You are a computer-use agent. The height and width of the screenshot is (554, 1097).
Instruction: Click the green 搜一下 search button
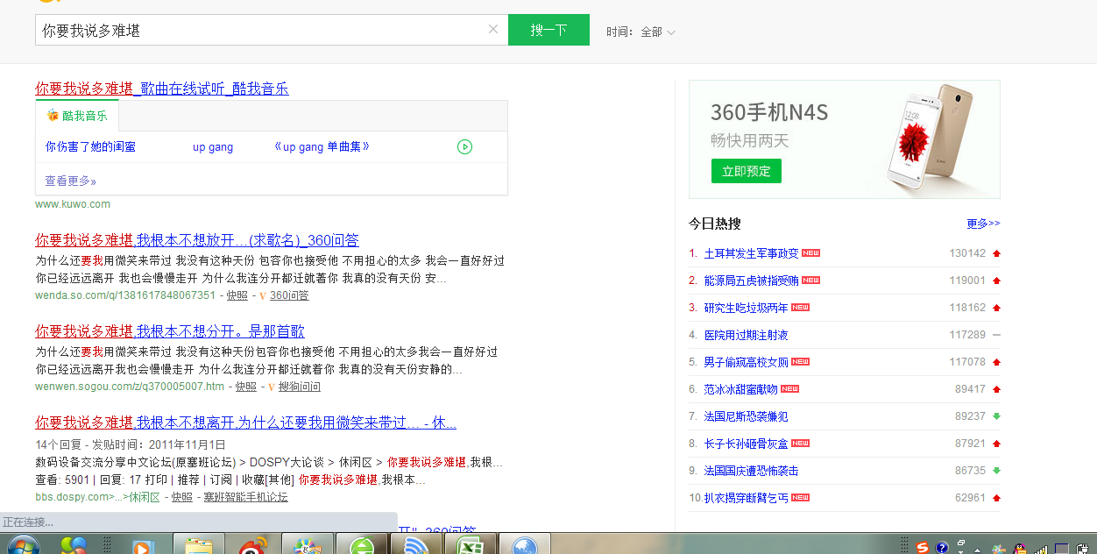tap(548, 30)
